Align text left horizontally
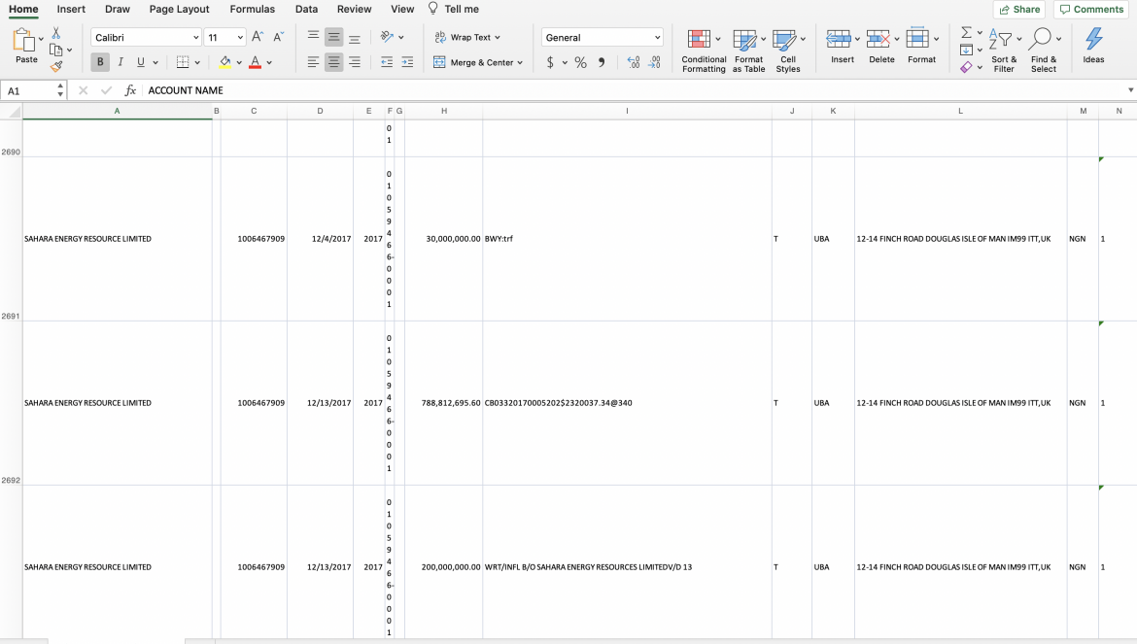1137x644 pixels. 313,62
